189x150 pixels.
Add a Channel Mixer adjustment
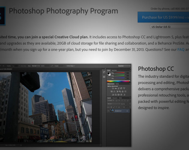123,91
